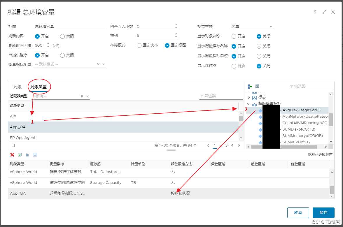Select SUMvCPUofCG metric
Screen dimensions: 343x227
(296, 142)
